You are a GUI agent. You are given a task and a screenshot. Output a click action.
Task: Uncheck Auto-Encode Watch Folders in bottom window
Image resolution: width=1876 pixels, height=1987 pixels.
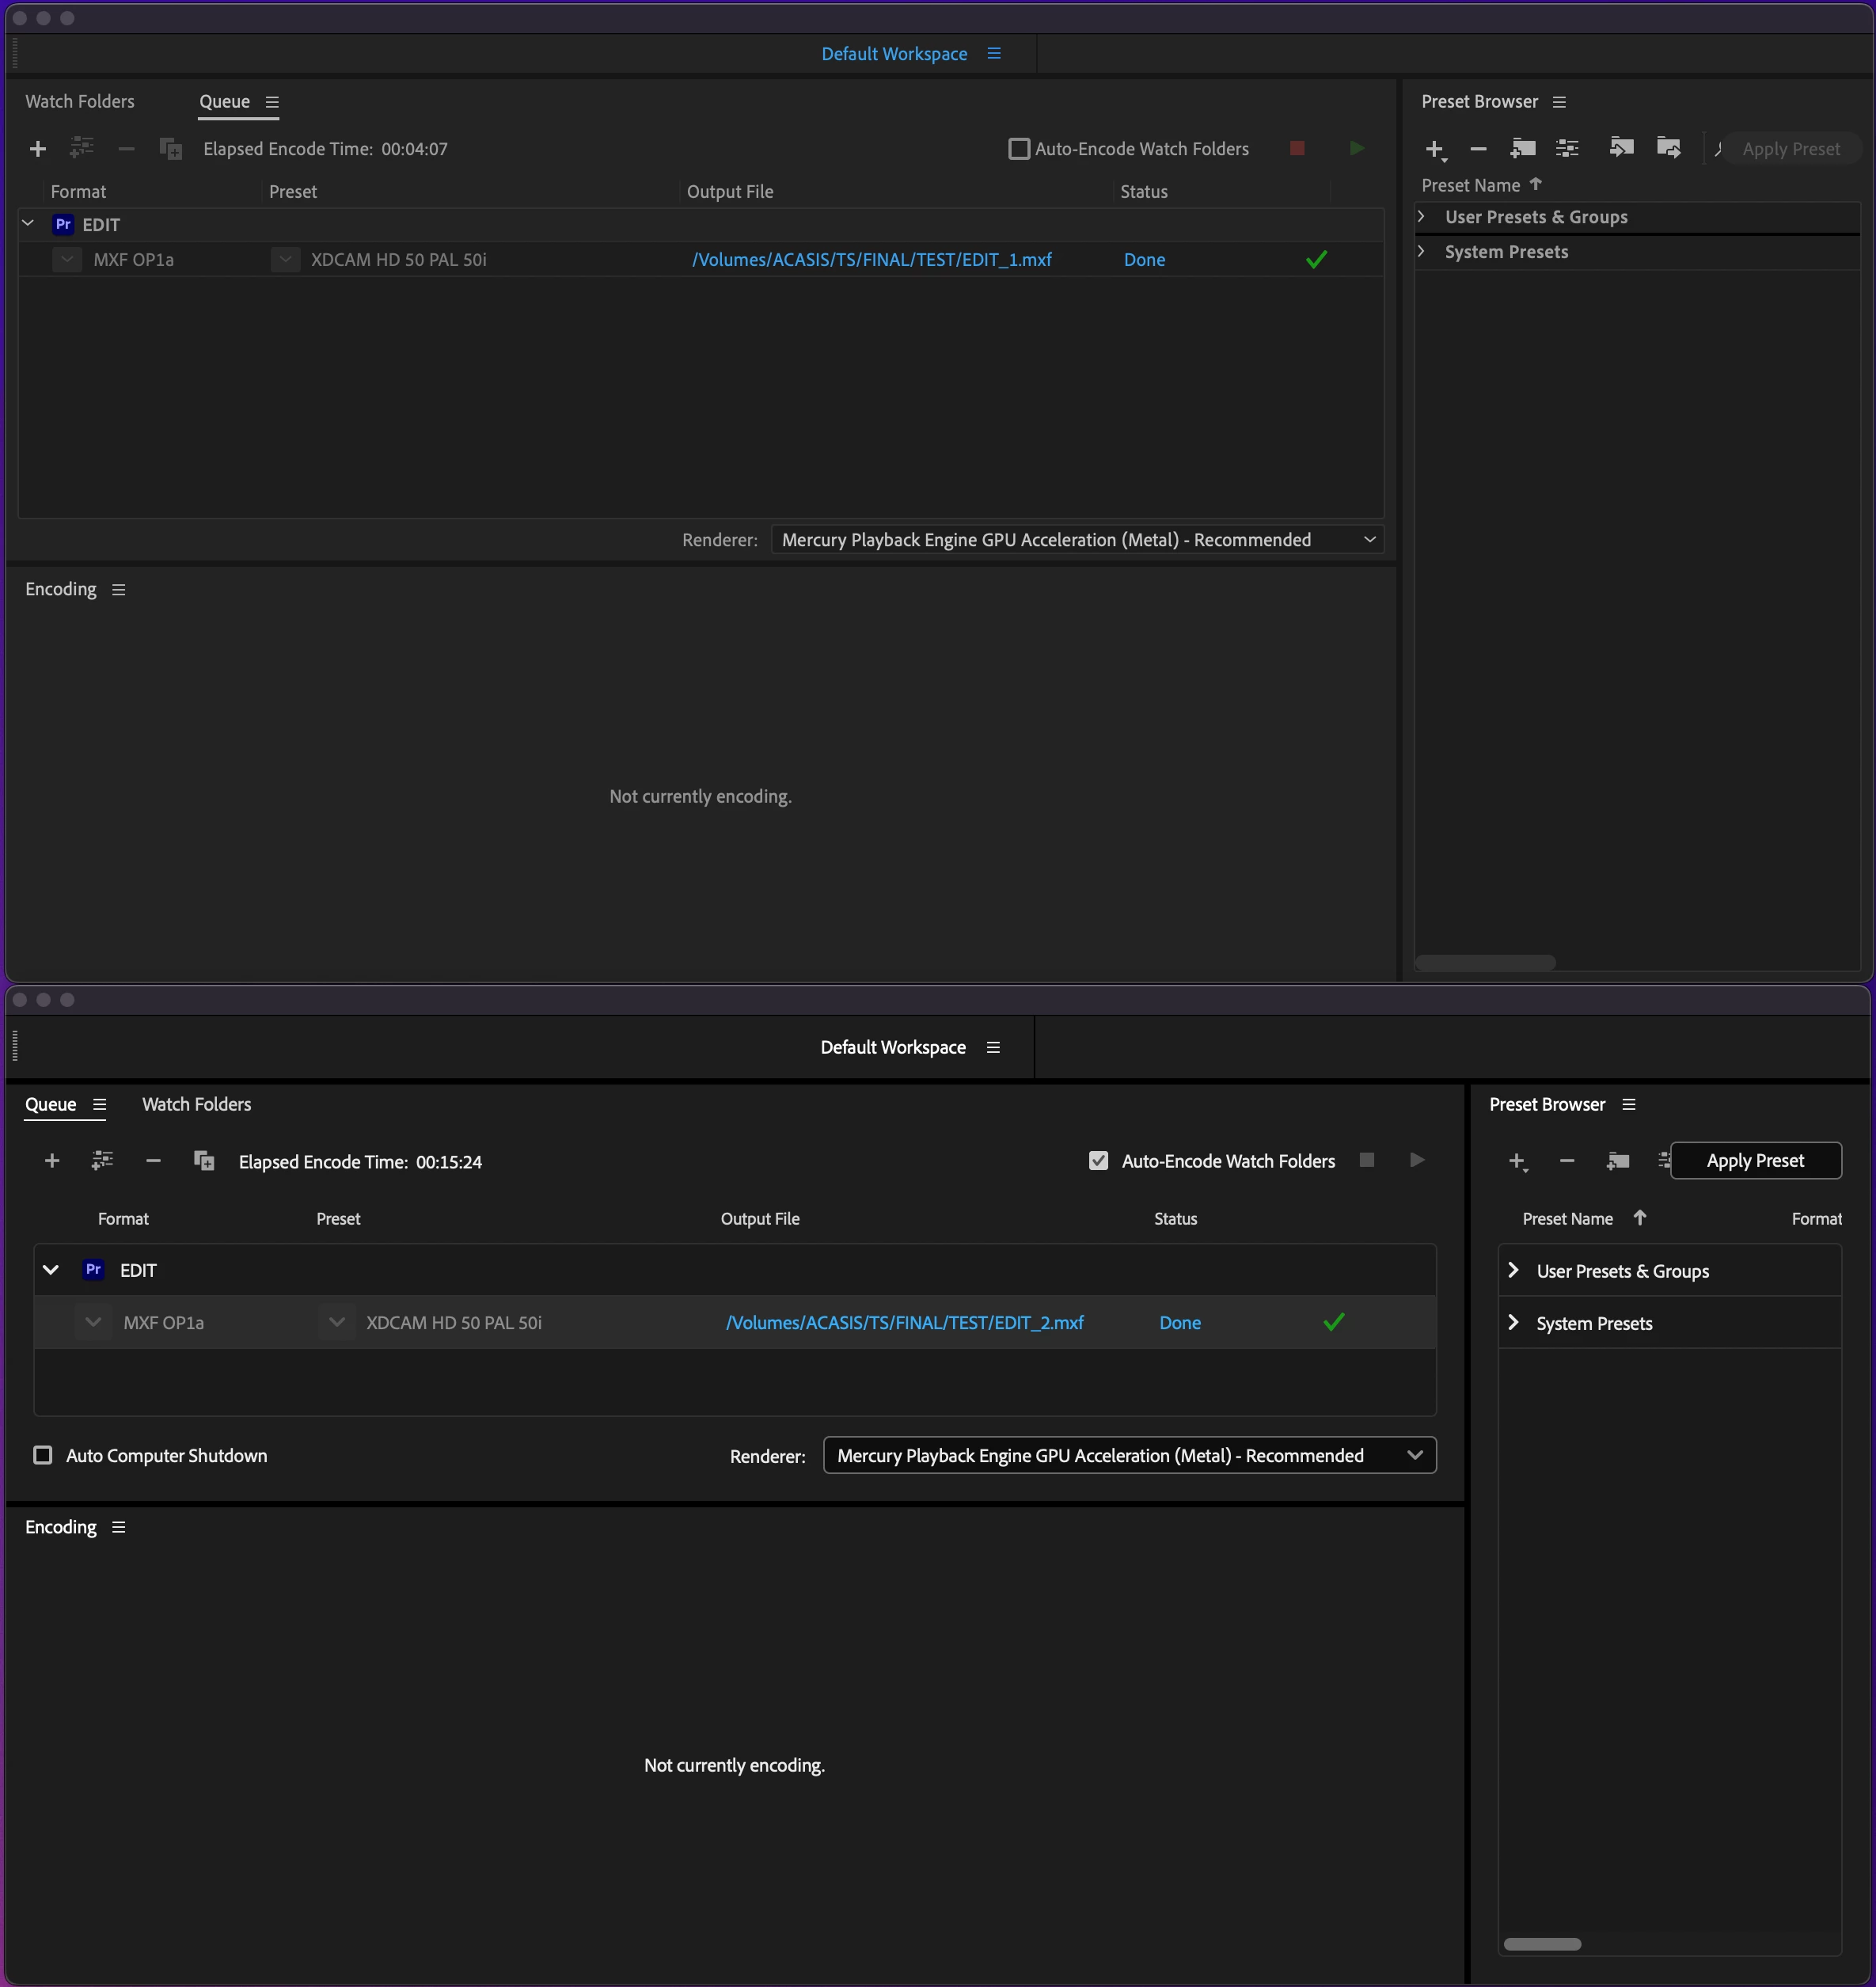point(1098,1160)
